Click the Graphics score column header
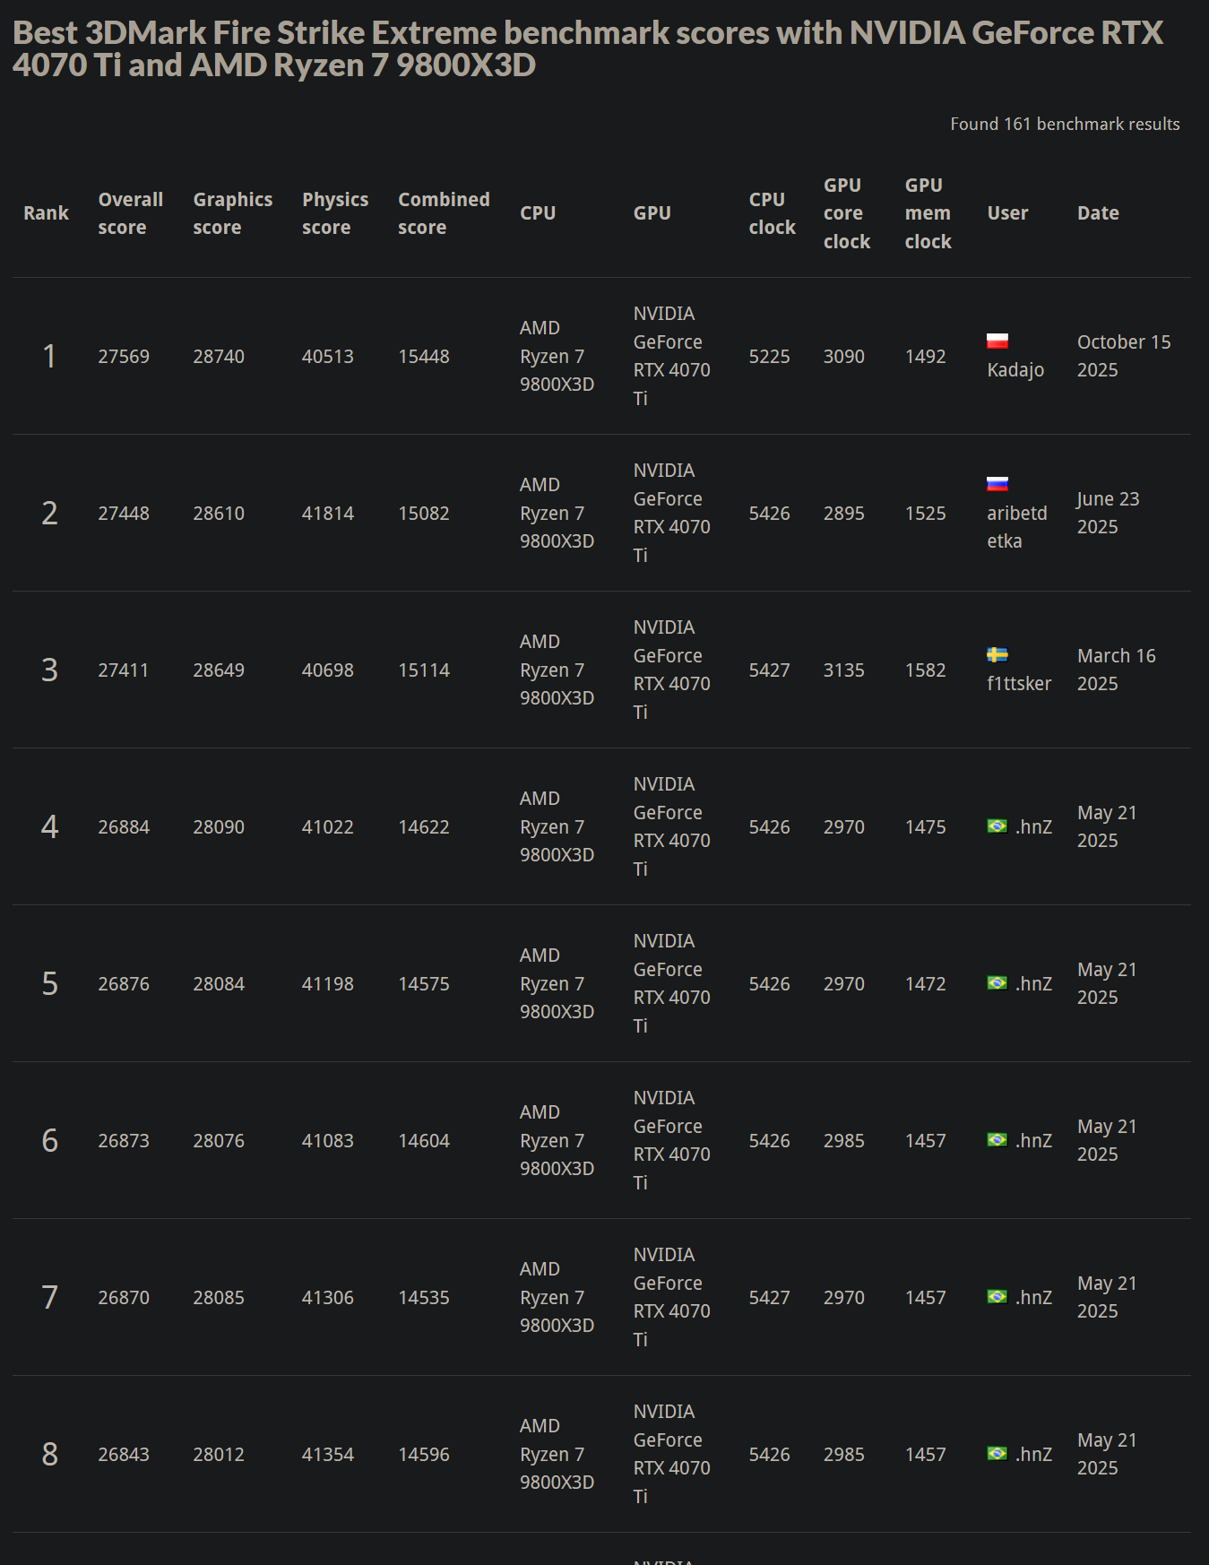 point(232,213)
